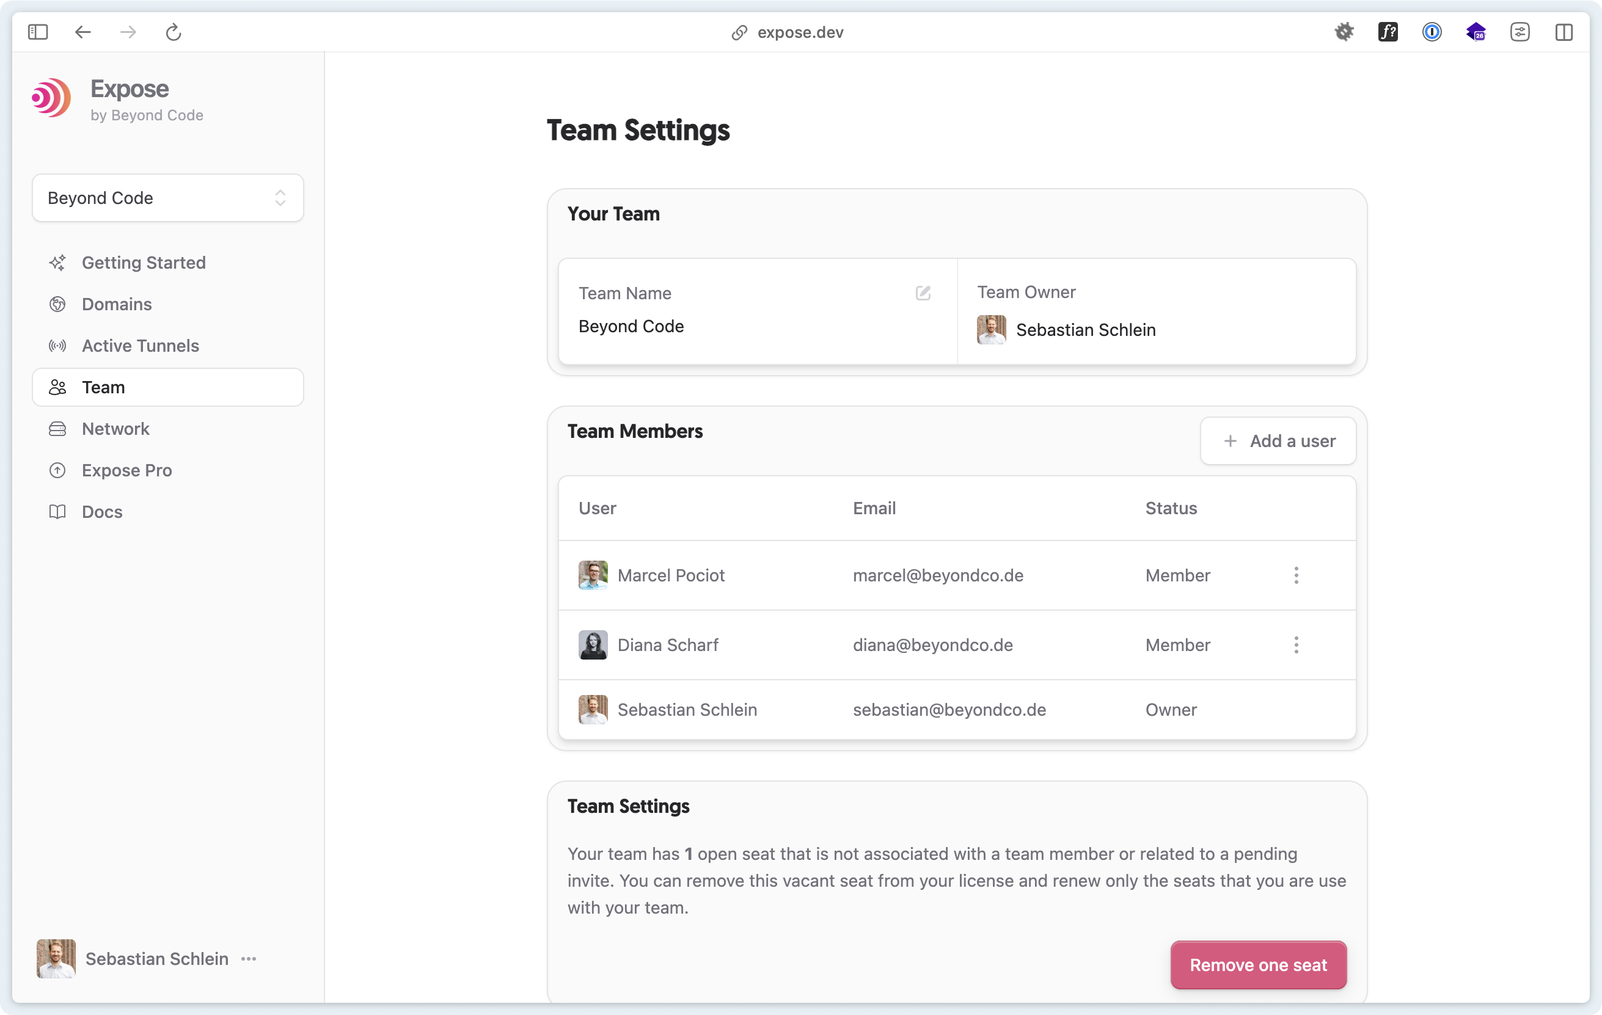Open the 1Password extension icon

1432,32
